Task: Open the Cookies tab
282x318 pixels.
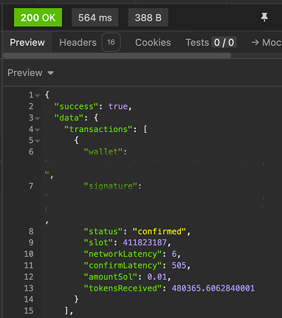Action: (153, 43)
